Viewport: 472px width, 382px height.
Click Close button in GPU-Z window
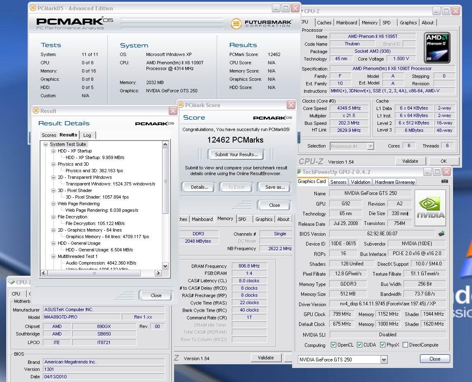pyautogui.click(x=435, y=359)
